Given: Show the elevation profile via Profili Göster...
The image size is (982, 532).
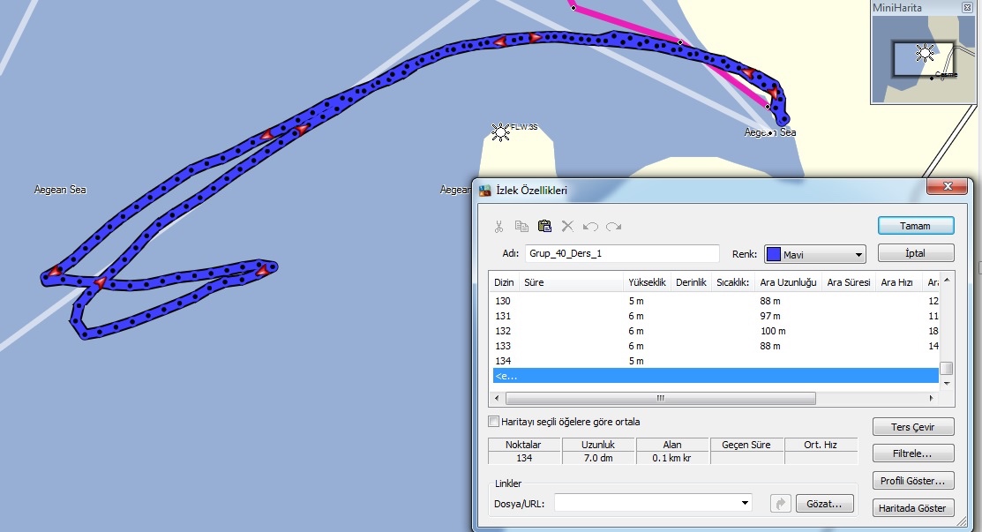Looking at the screenshot, I should click(913, 481).
